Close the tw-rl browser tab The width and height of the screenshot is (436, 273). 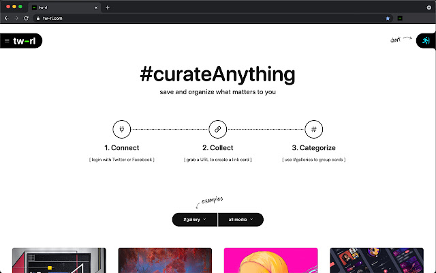(x=96, y=7)
